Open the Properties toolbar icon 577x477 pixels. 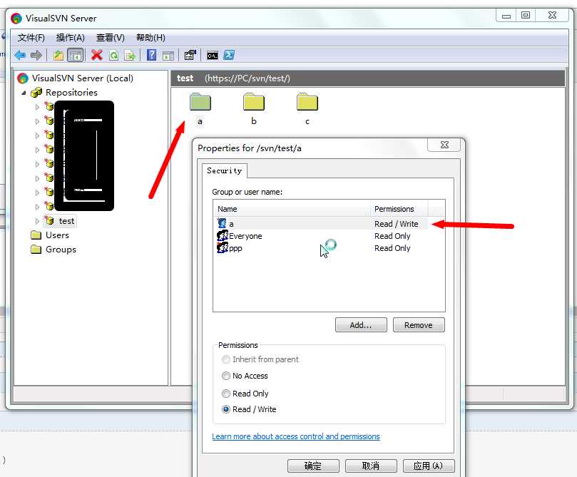coord(190,55)
